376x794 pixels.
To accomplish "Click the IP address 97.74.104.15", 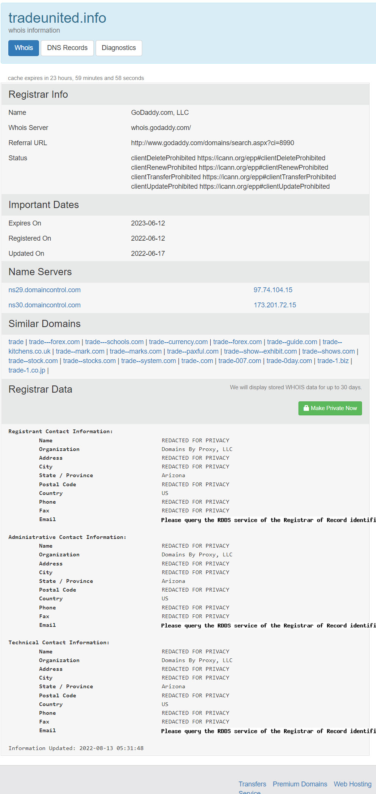I will (x=273, y=290).
